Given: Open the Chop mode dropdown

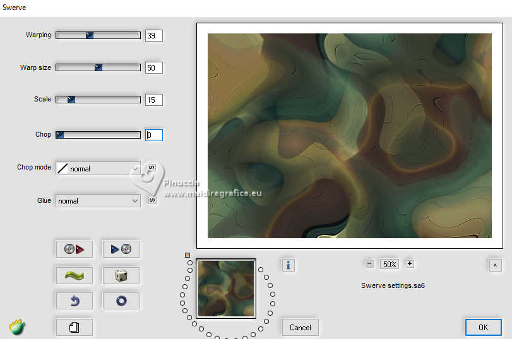Looking at the screenshot, I should [x=98, y=168].
